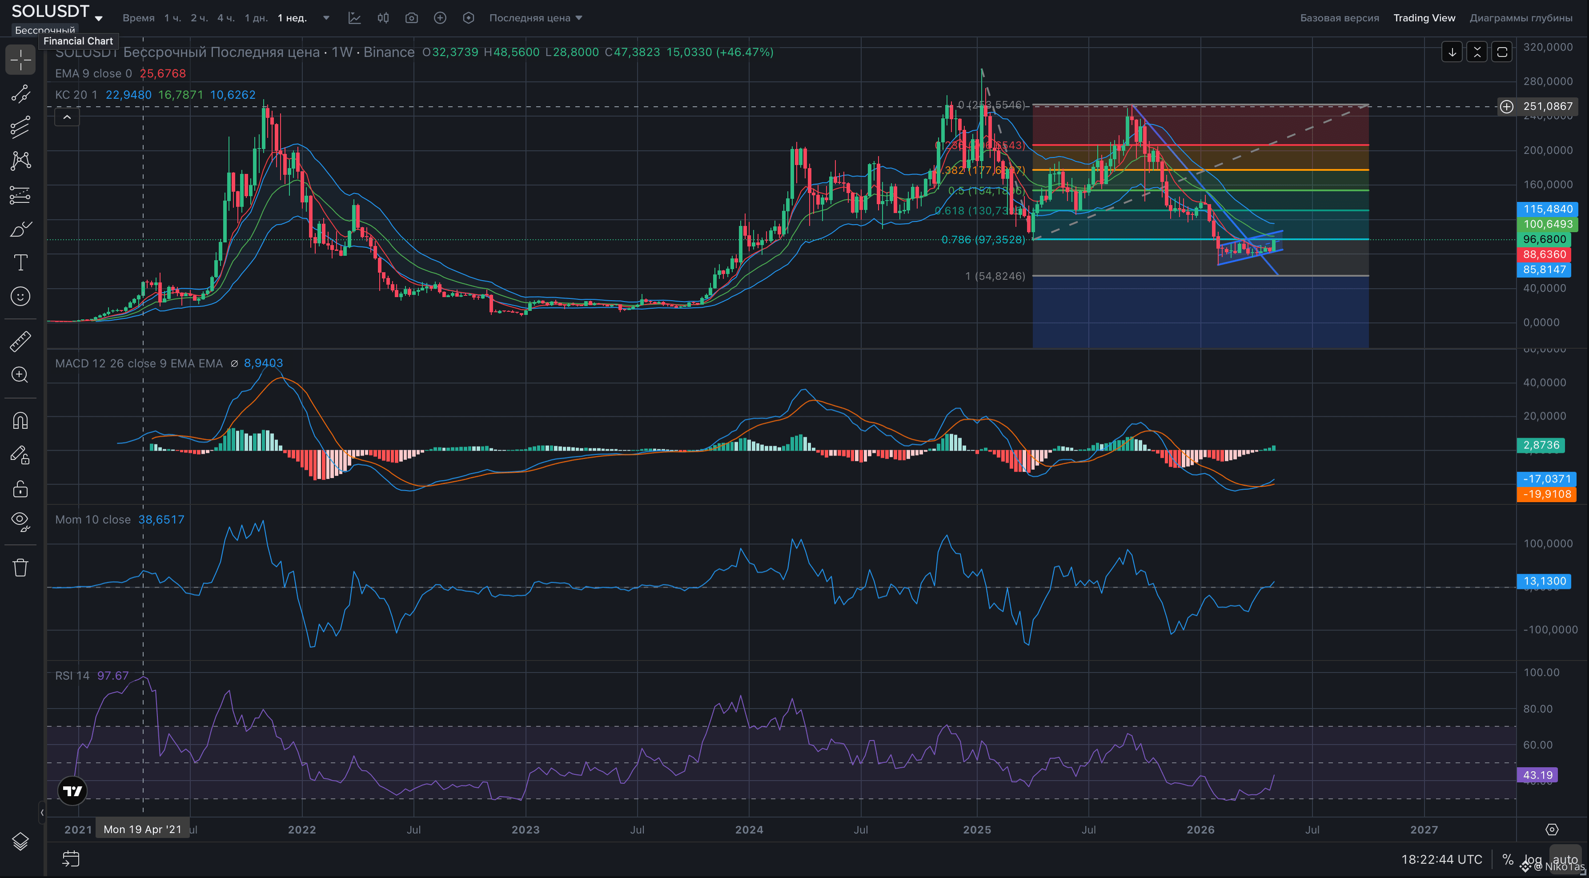Switch to the 1 дн. interval
1589x878 pixels.
pyautogui.click(x=256, y=18)
